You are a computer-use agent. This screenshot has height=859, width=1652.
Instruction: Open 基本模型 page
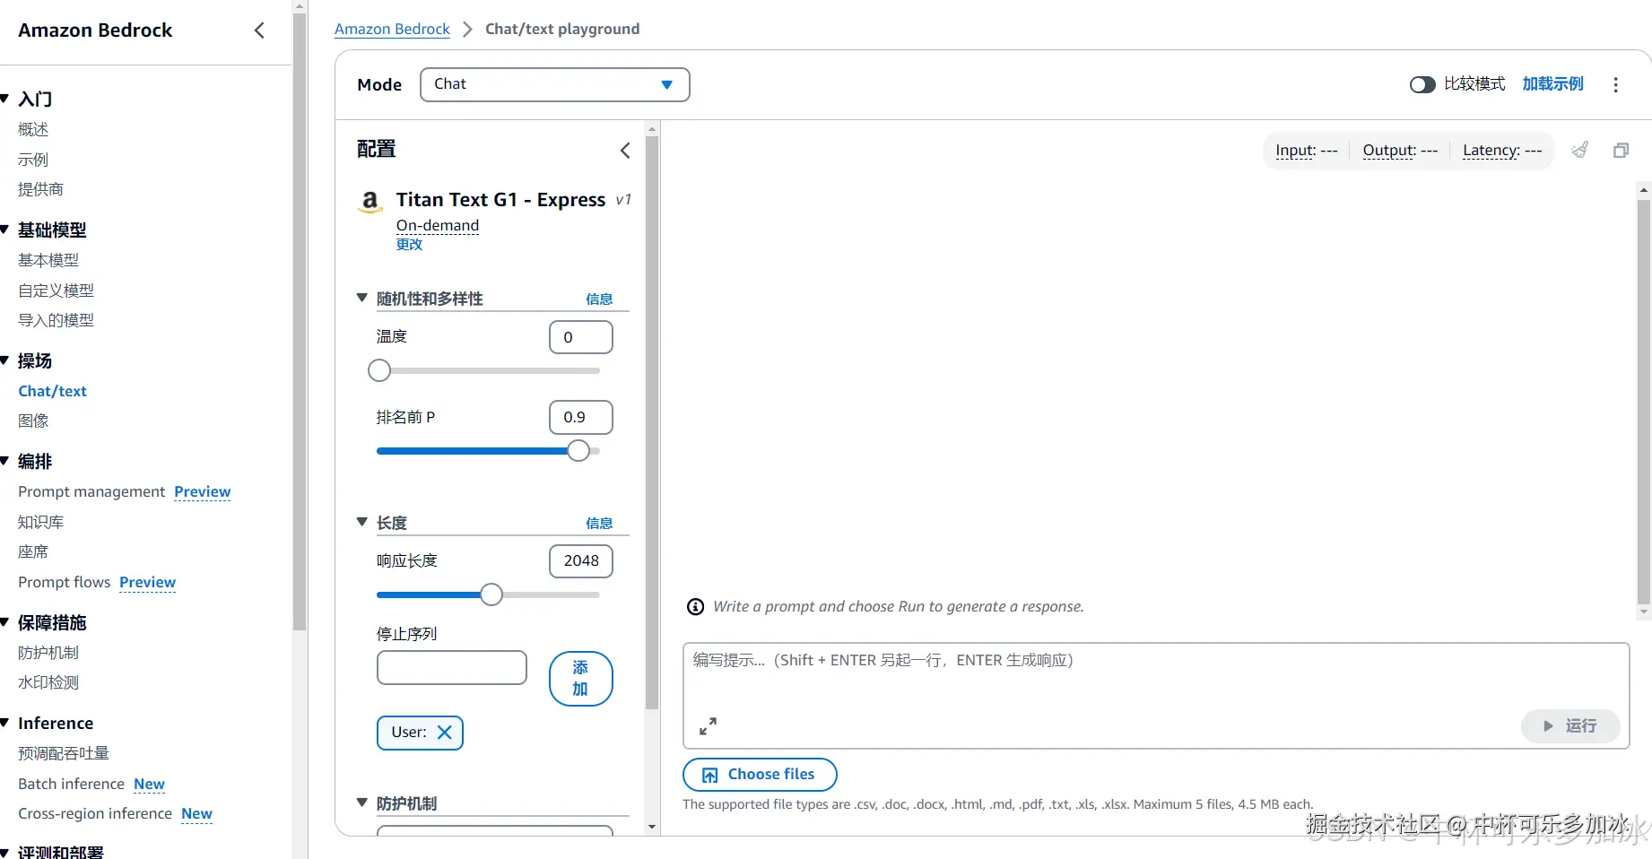coord(48,260)
